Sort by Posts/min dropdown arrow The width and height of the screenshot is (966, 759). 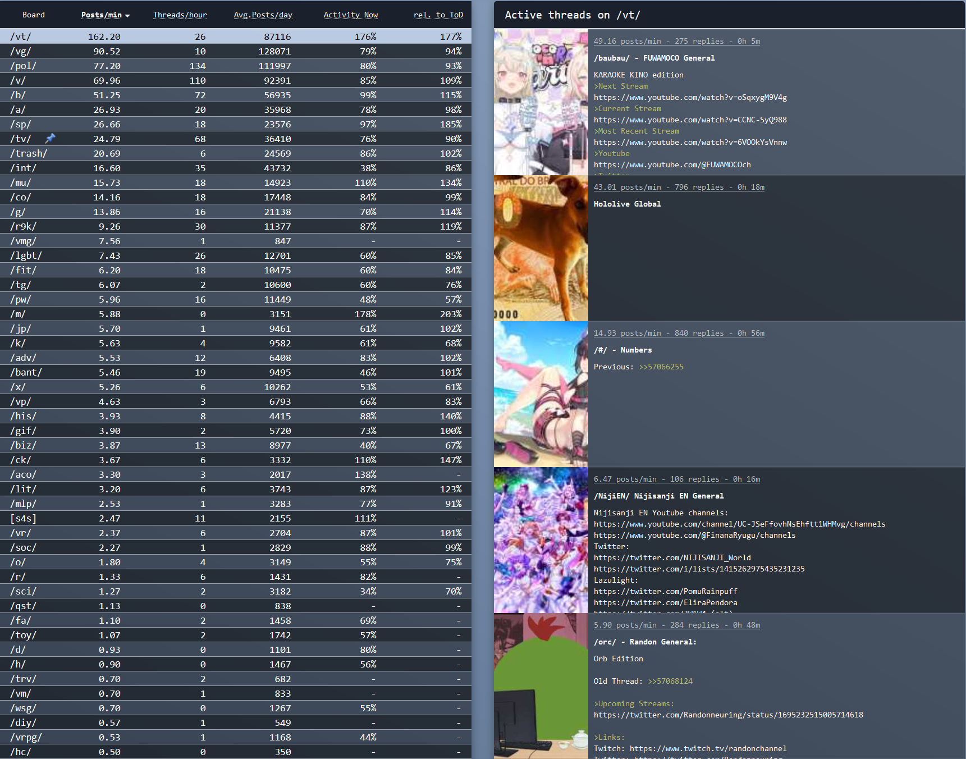click(127, 16)
